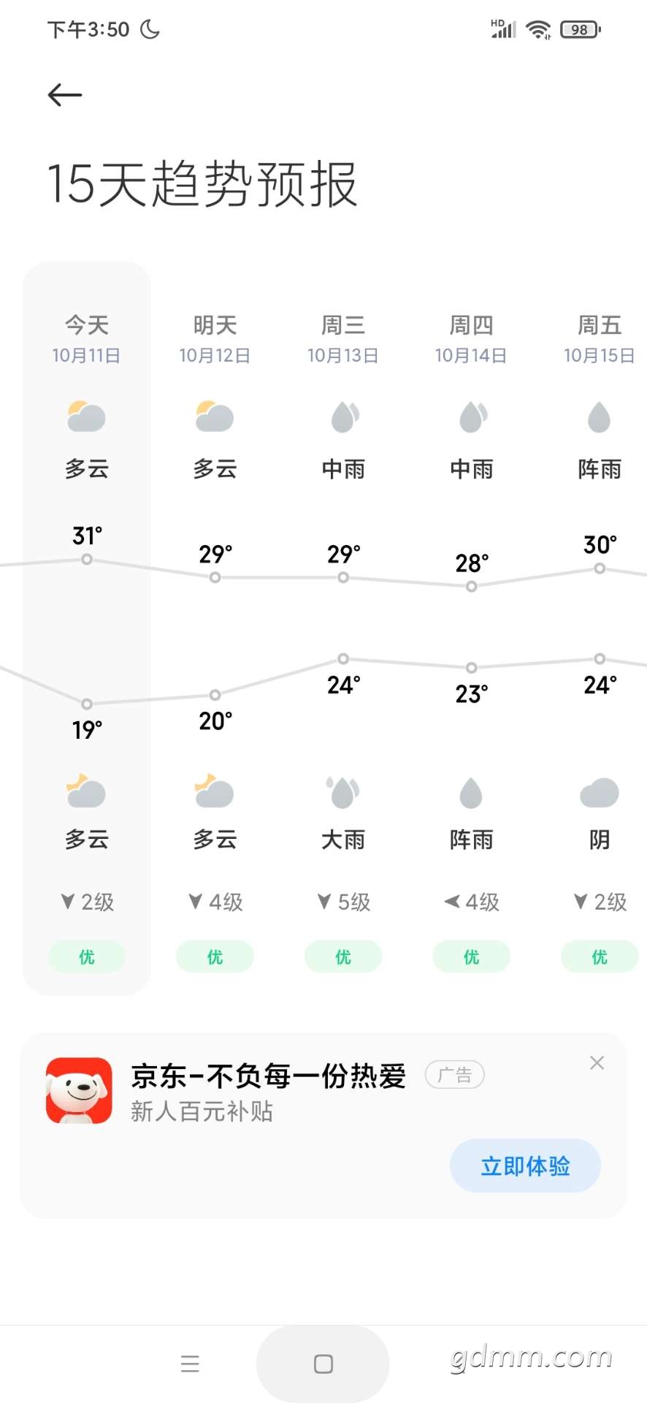Click today's 优 air quality badge
647x1403 pixels.
(86, 957)
